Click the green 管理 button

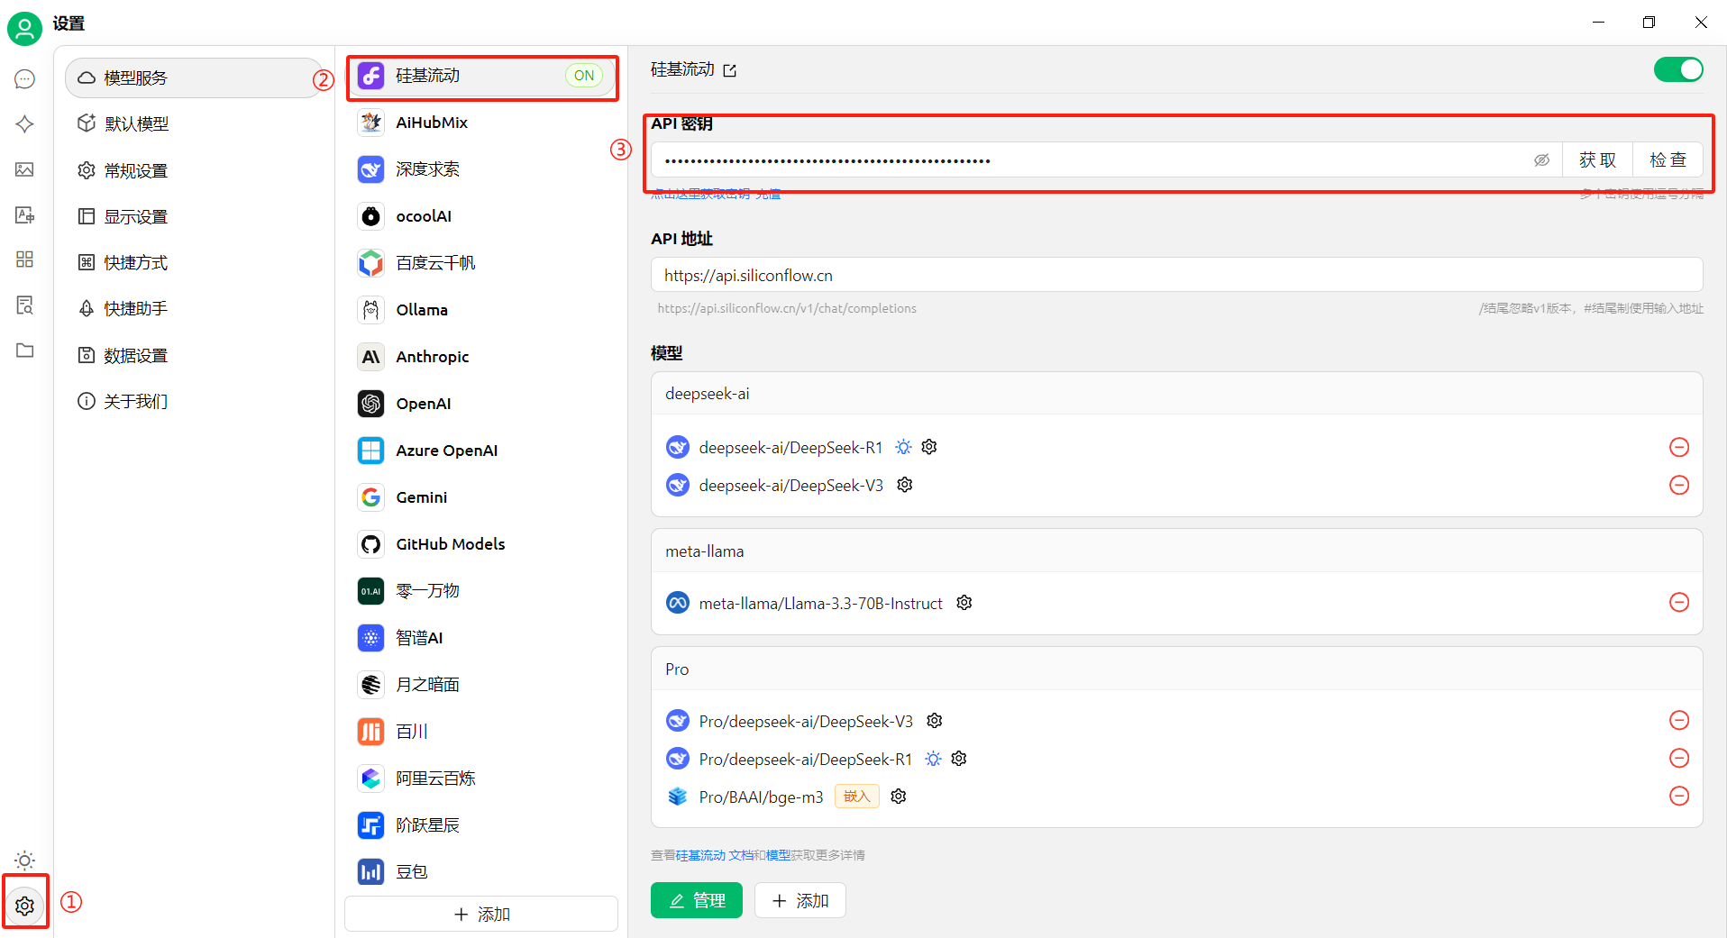pos(696,900)
